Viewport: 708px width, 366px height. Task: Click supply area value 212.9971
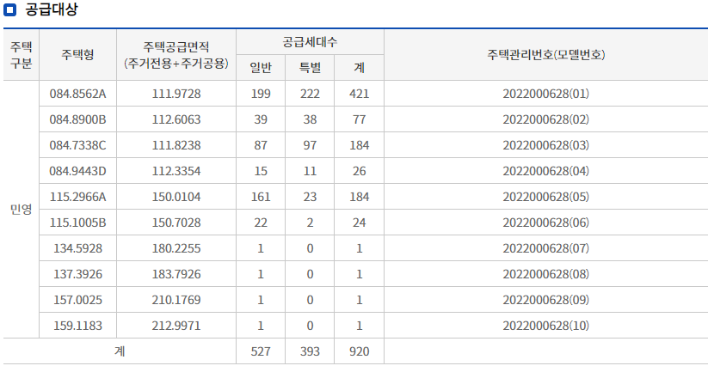click(x=176, y=326)
